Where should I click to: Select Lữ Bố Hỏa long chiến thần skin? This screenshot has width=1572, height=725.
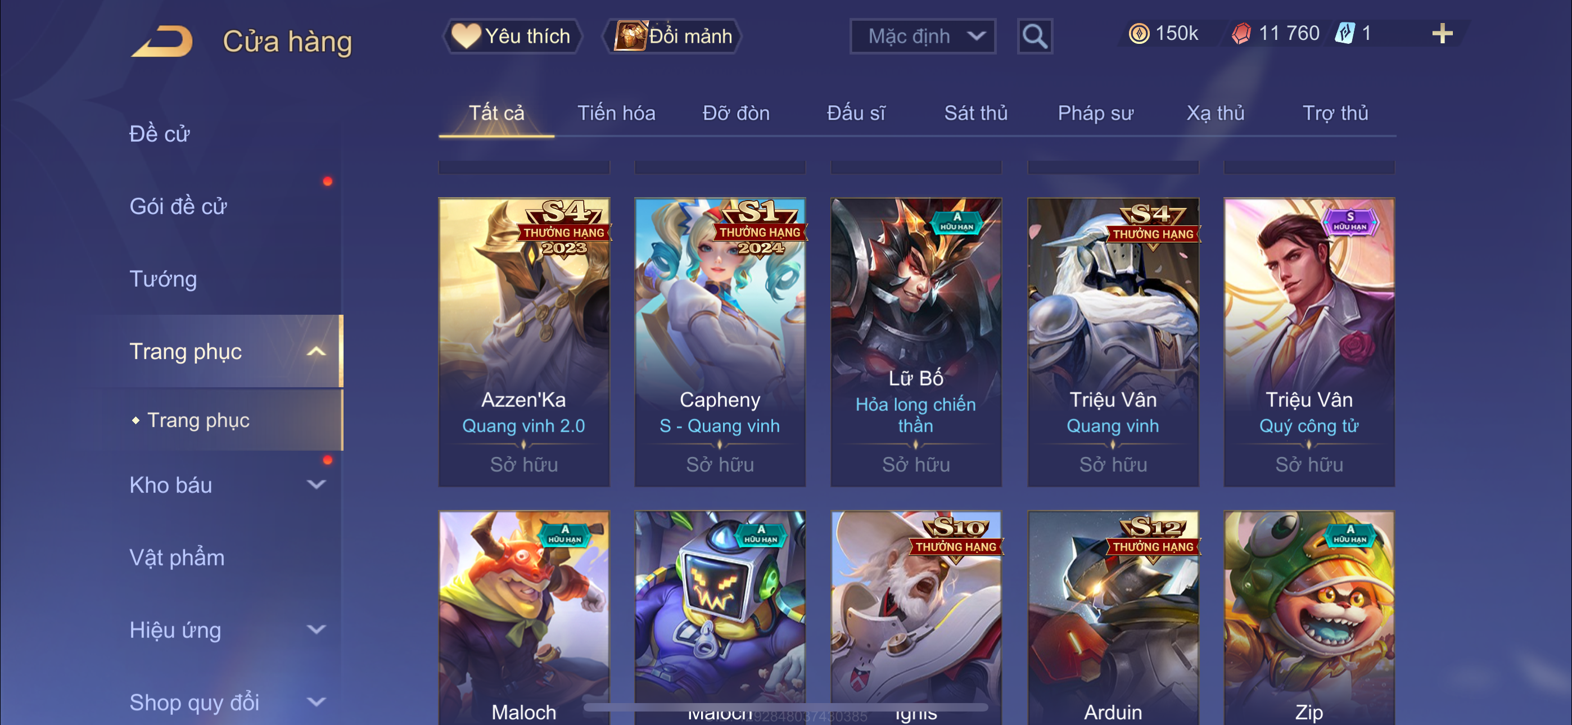click(x=915, y=342)
